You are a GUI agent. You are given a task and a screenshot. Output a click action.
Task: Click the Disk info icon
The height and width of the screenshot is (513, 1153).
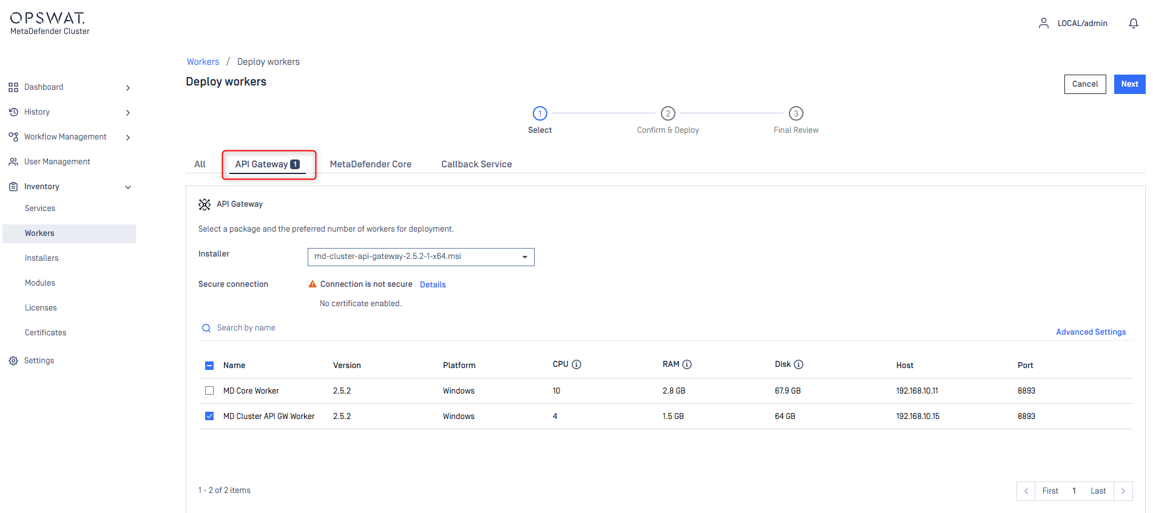coord(799,364)
